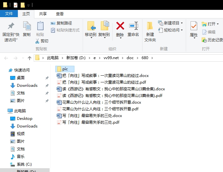Viewport: 223px width, 172px height.
Task: Click the Forward navigation arrow
Action: 15,58
